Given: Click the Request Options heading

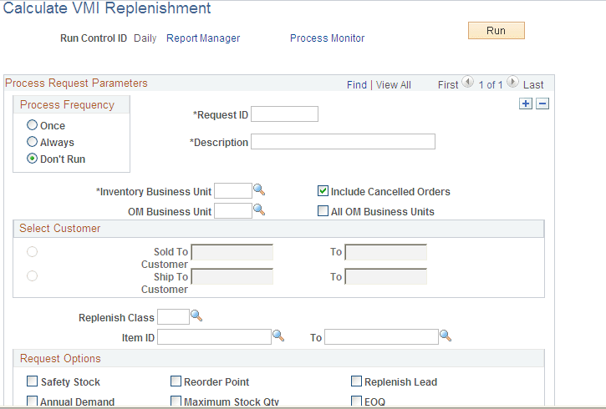Looking at the screenshot, I should pos(60,358).
